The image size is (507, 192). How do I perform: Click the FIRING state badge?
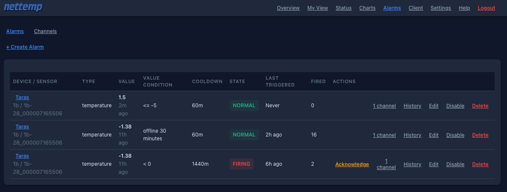pos(241,164)
